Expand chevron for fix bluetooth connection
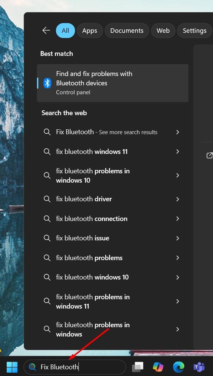Image resolution: width=213 pixels, height=376 pixels. [178, 219]
